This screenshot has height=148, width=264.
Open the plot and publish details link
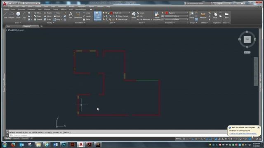[x=243, y=134]
